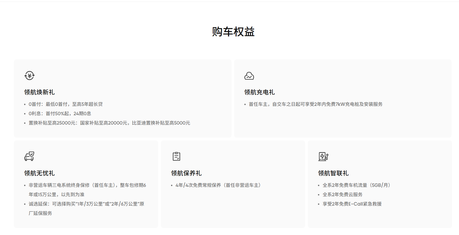Click the cloud icon above 领航充电礼
The image size is (459, 235).
[x=249, y=76]
